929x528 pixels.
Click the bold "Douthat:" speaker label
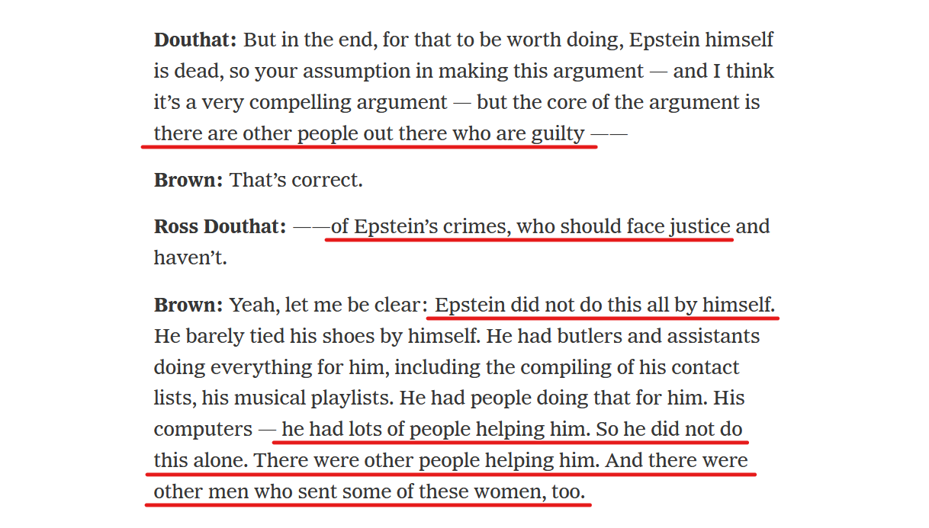196,40
